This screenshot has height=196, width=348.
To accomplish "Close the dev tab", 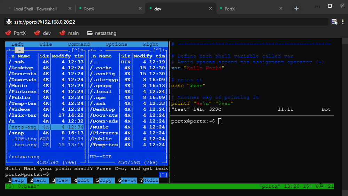I will pos(211,8).
